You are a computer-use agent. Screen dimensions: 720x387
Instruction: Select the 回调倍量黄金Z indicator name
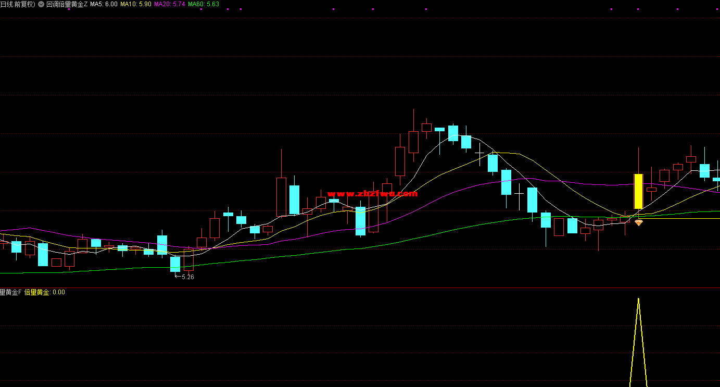coord(67,4)
